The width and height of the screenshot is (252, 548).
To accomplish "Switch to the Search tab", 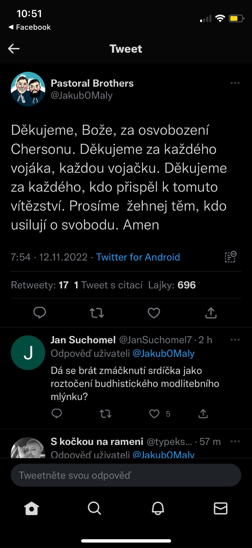I will (94, 509).
